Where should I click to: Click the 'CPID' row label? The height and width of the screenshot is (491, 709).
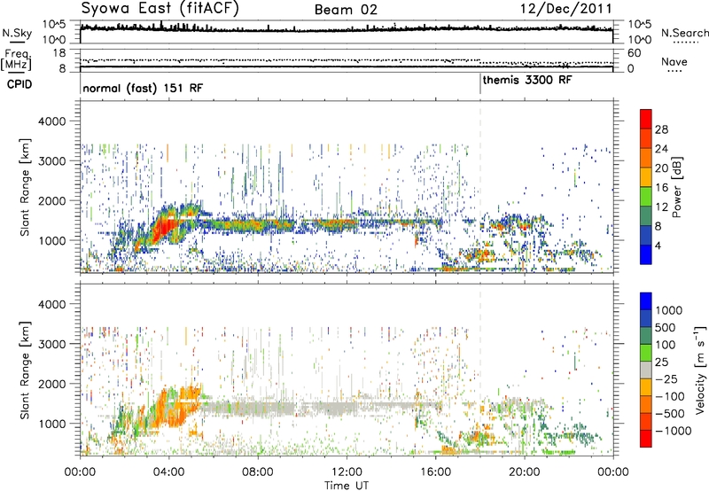click(19, 84)
